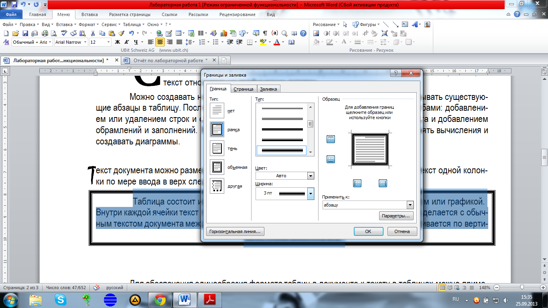Toggle the right border button in preview
Viewport: 548px width, 308px height.
pyautogui.click(x=383, y=183)
